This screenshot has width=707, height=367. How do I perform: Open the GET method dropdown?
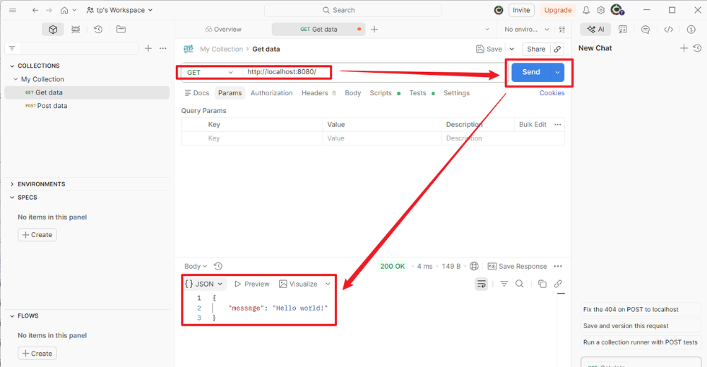point(210,73)
